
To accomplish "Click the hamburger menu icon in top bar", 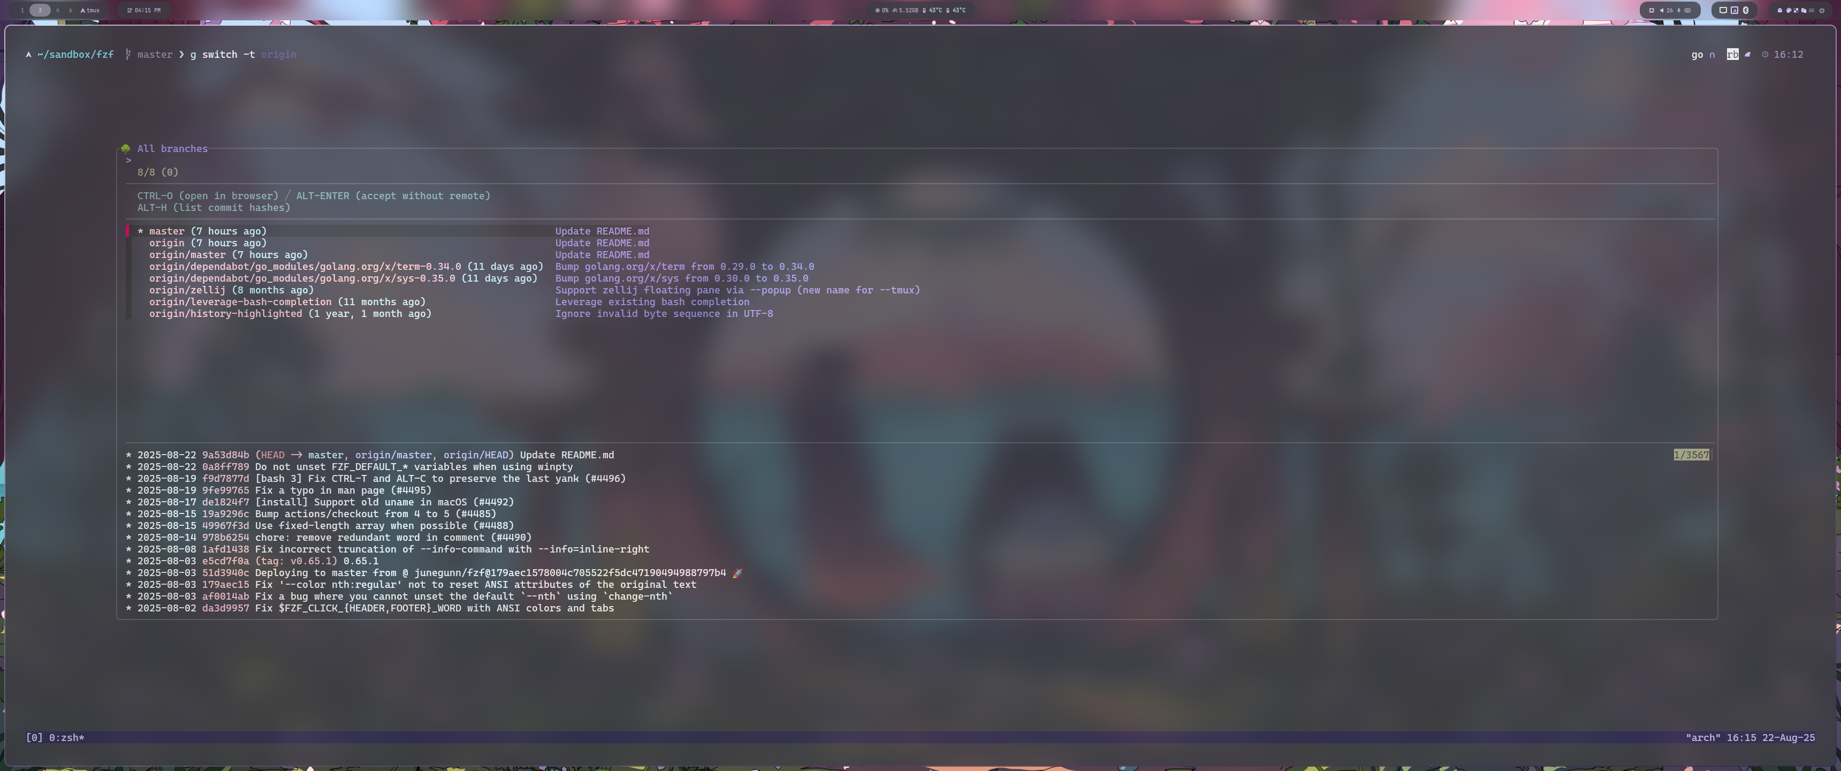I will 1812,11.
